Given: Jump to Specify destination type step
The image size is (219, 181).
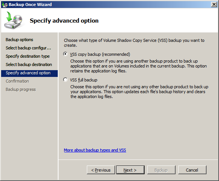Looking at the screenshot, I should coord(28,56).
